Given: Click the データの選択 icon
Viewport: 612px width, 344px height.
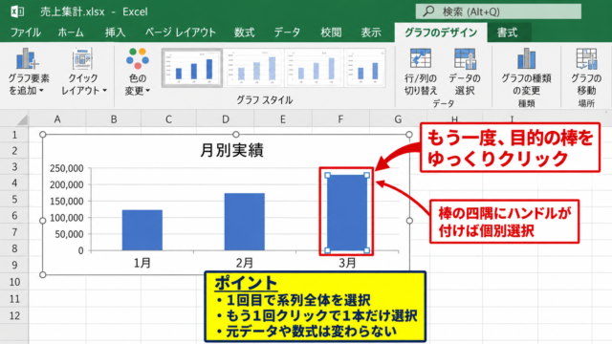Looking at the screenshot, I should (x=465, y=58).
